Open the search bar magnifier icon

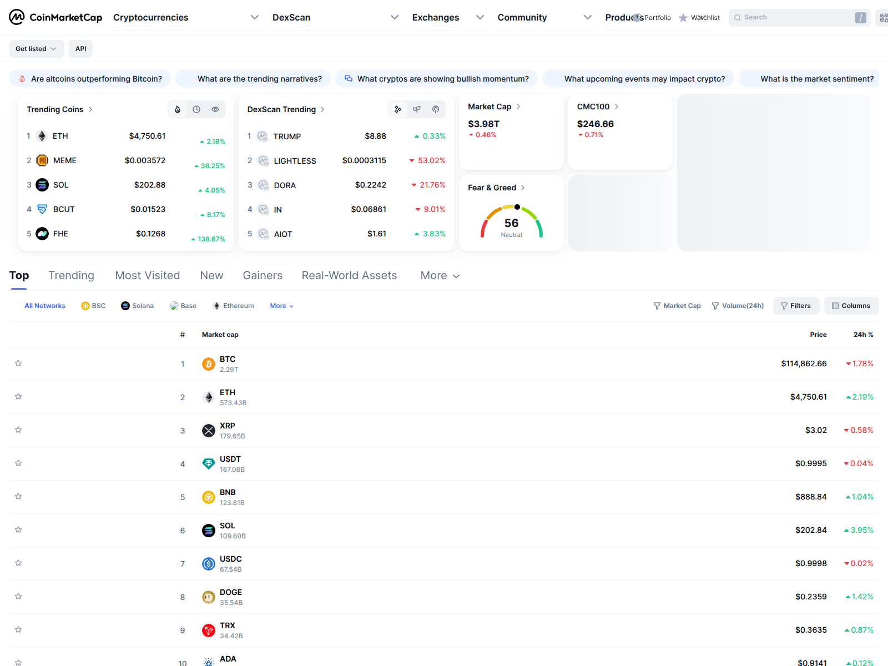(x=737, y=17)
